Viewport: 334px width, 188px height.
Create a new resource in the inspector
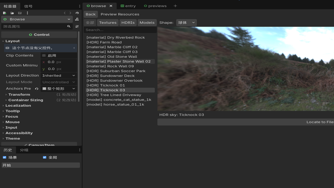coord(5,13)
